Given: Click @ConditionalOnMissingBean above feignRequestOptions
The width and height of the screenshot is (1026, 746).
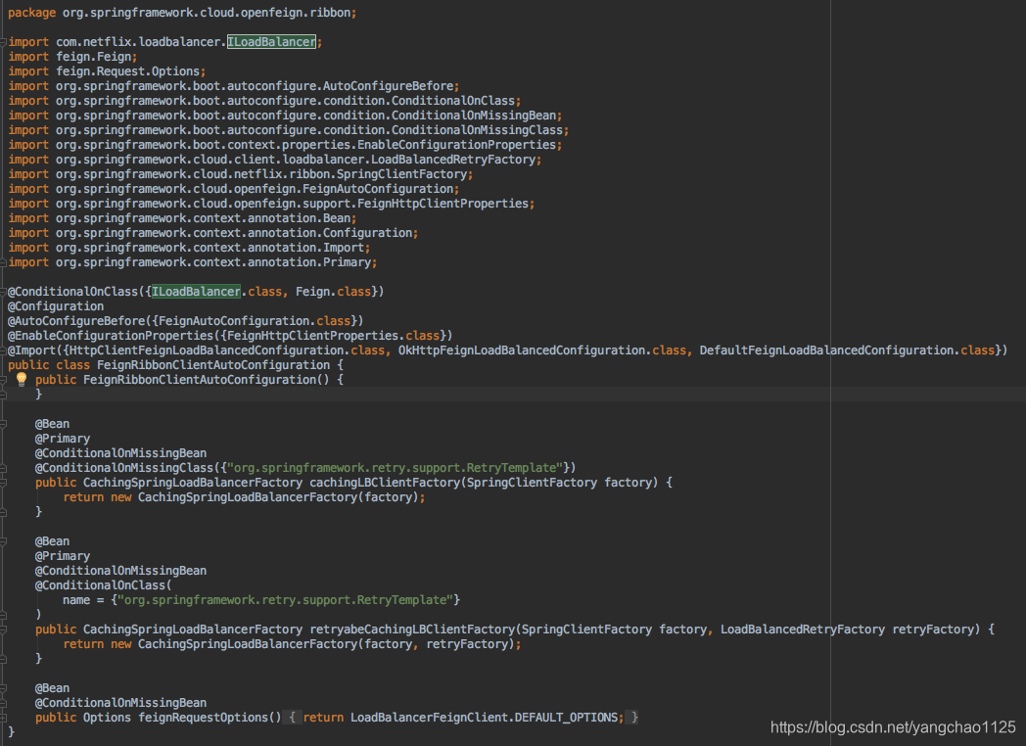Looking at the screenshot, I should (x=121, y=703).
